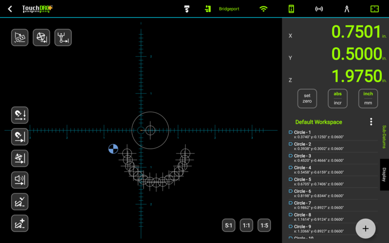Viewport: 389px width, 243px height.
Task: Toggle the probe signal broadcast icon
Action: (x=319, y=9)
